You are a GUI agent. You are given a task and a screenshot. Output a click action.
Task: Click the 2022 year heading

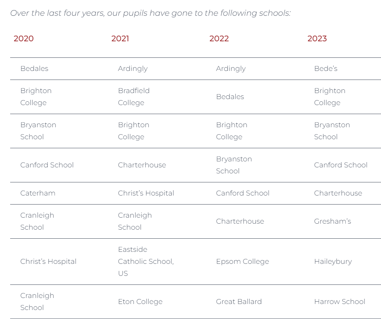[219, 39]
